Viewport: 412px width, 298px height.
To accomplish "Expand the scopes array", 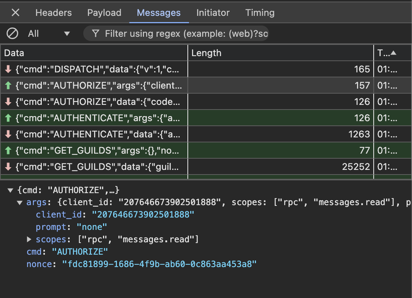I will (29, 240).
